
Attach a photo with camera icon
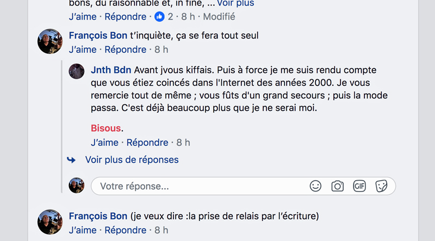click(338, 186)
